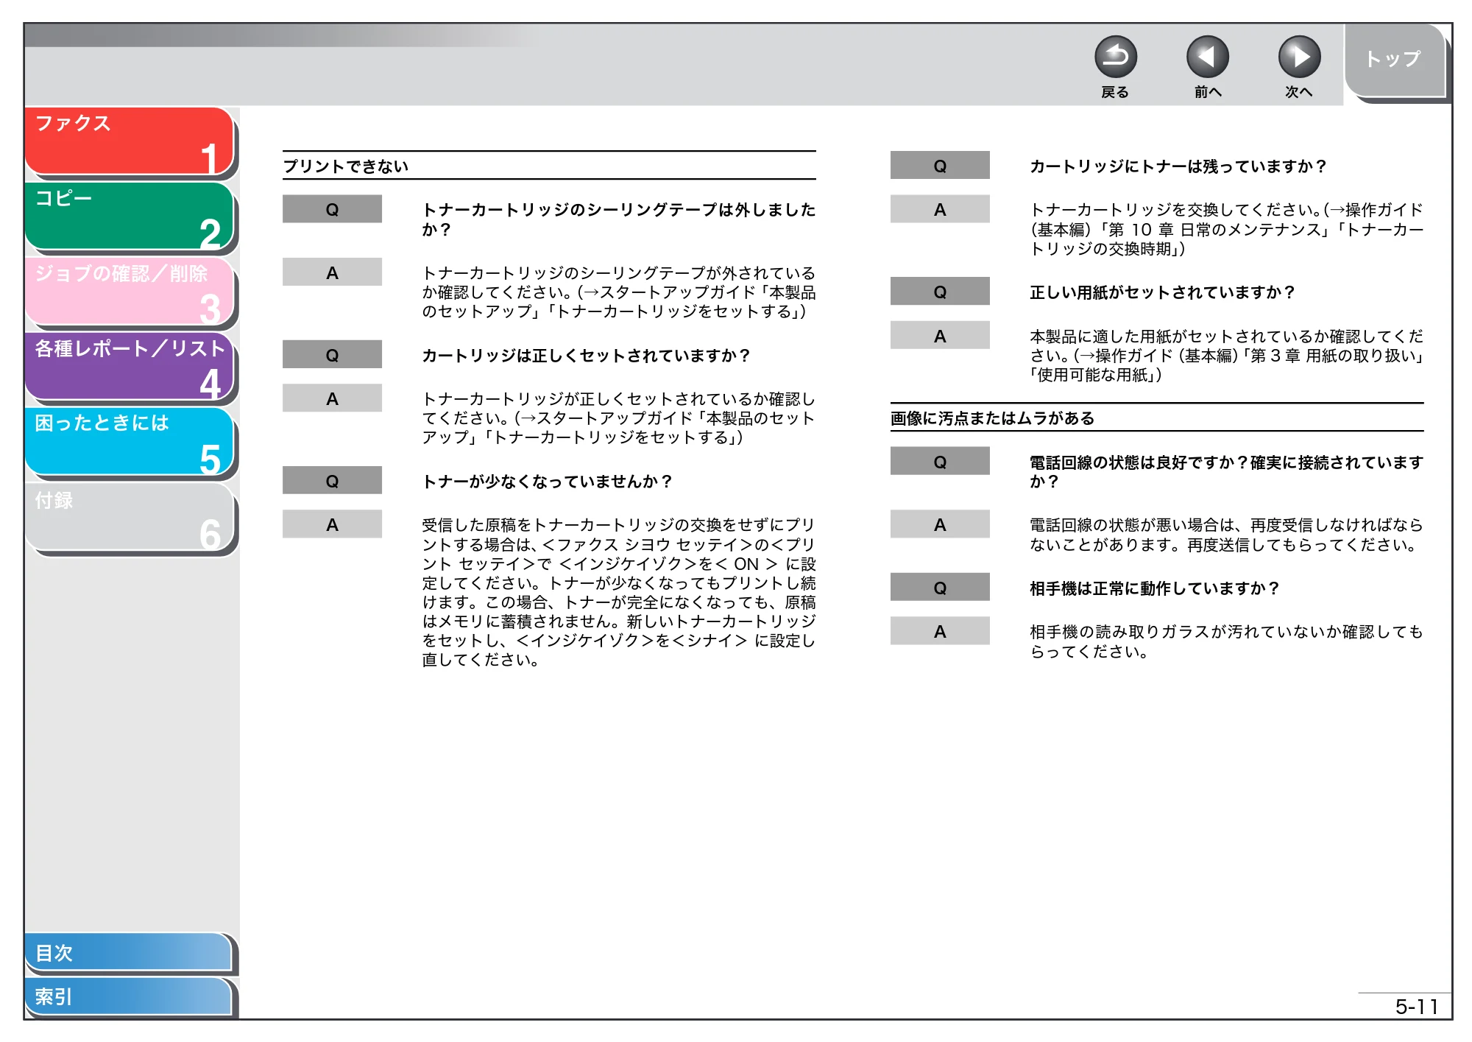
Task: Go to the 目次 table of contents
Action: coord(129,952)
